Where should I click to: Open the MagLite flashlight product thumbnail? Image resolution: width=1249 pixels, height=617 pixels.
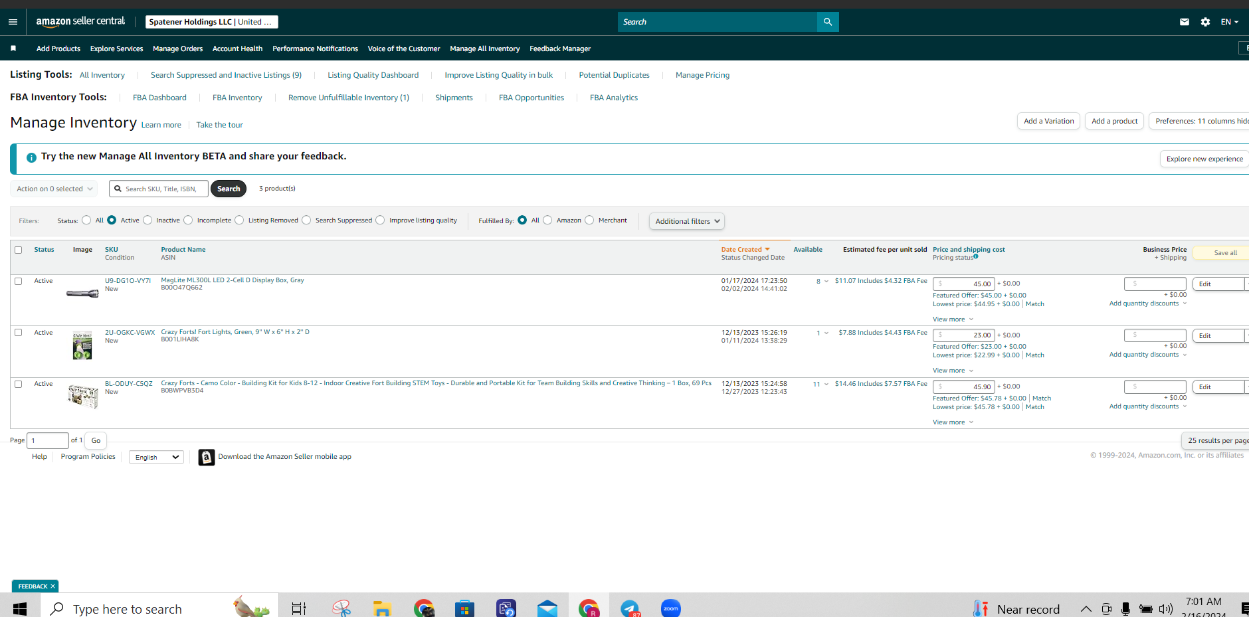coord(82,293)
